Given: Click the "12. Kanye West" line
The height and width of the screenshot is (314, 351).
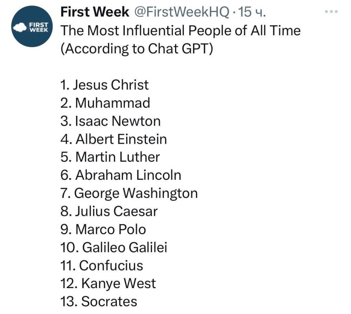Looking at the screenshot, I should [x=108, y=283].
